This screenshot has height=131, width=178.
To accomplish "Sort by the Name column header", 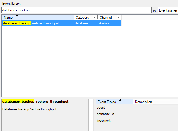I will point(38,18).
